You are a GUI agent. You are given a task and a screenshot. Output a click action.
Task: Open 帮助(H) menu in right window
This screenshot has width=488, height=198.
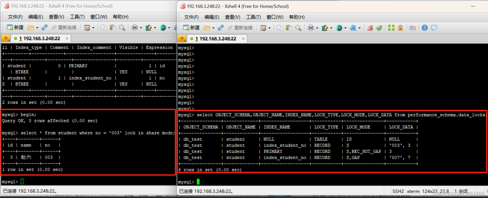[x=297, y=17]
